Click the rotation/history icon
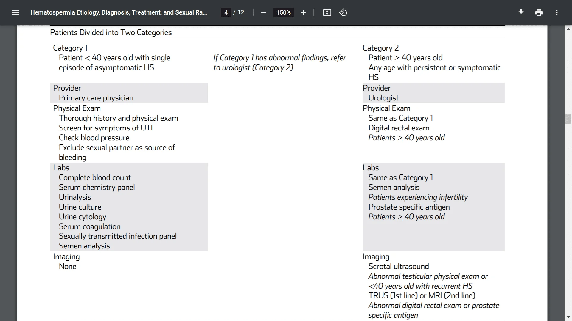This screenshot has width=572, height=321. click(x=343, y=12)
